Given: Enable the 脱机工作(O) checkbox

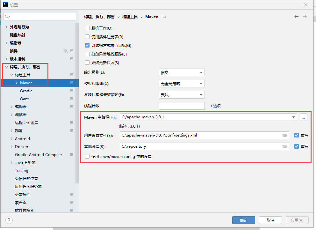Looking at the screenshot, I should coord(87,28).
